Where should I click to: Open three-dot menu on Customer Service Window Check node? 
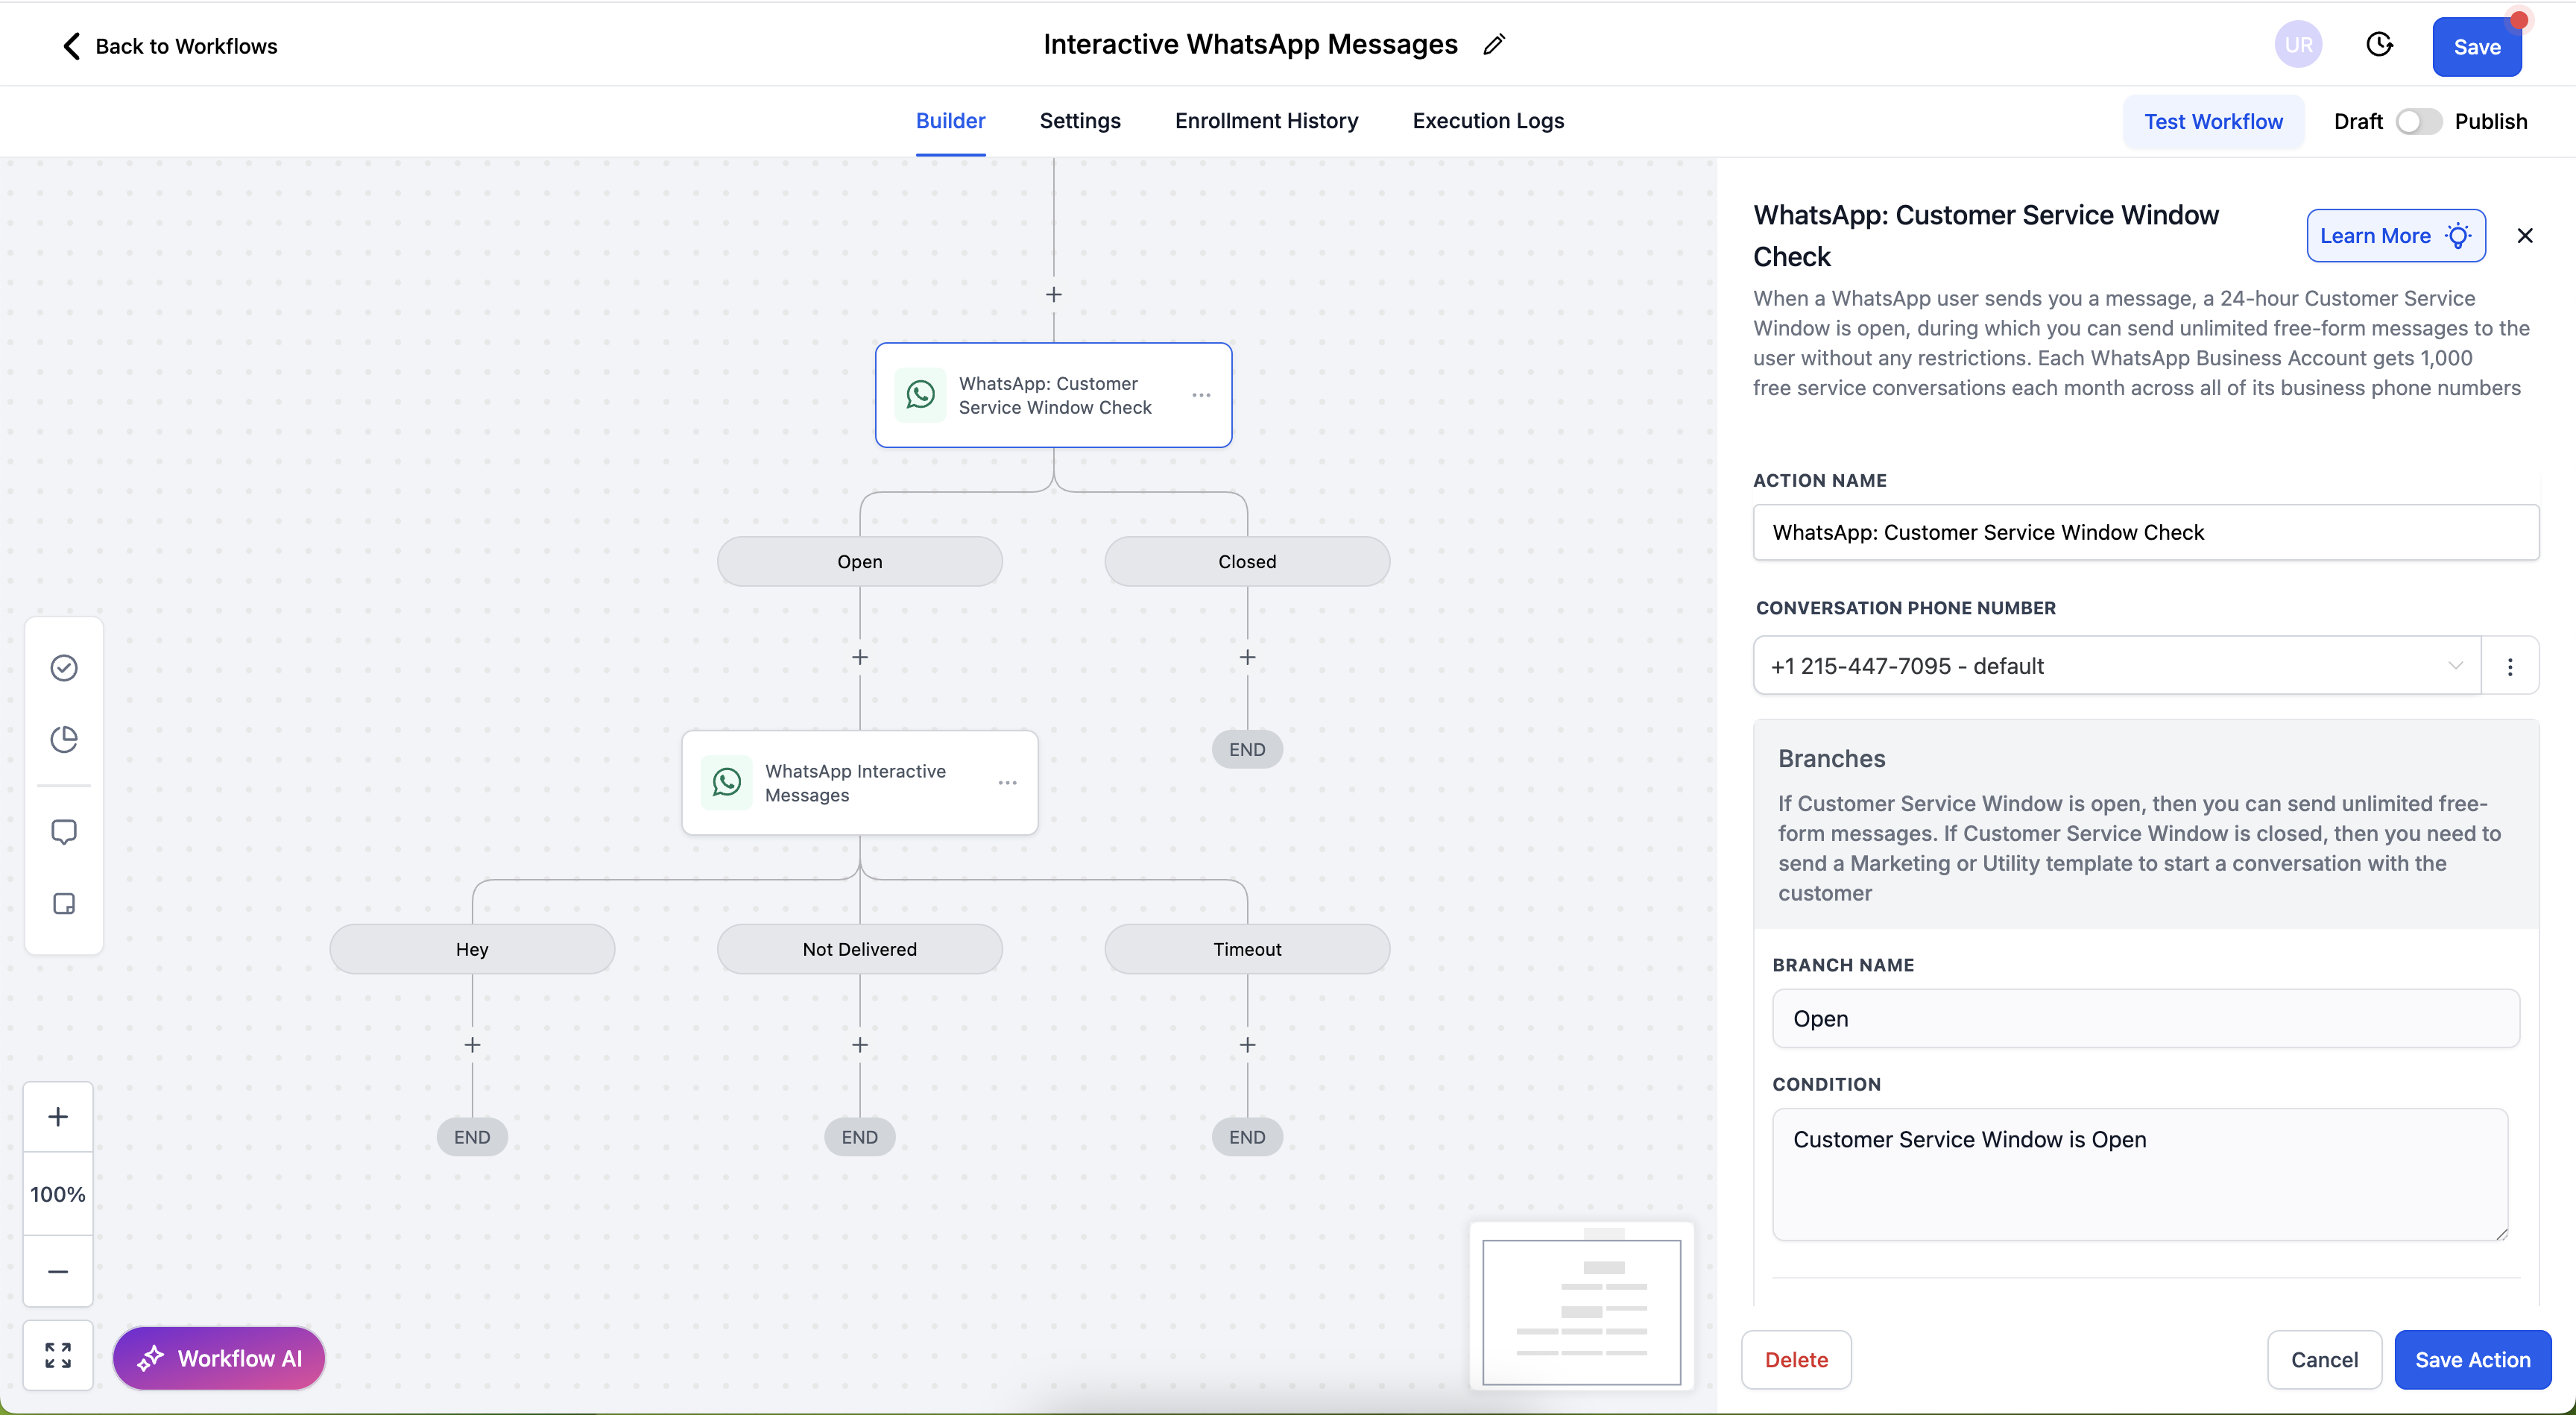(1201, 395)
